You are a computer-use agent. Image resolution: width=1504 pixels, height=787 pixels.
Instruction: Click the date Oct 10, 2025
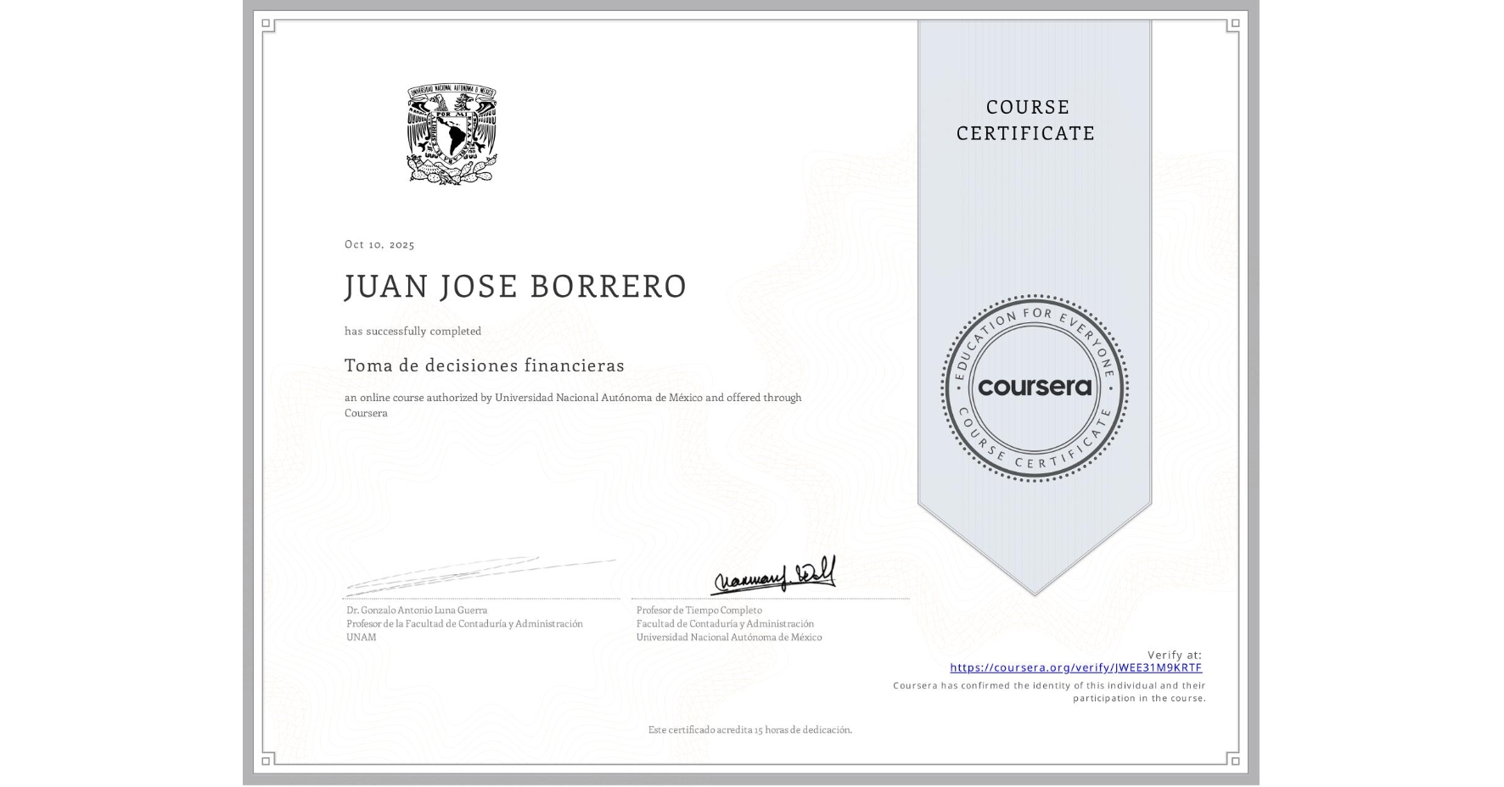(379, 244)
